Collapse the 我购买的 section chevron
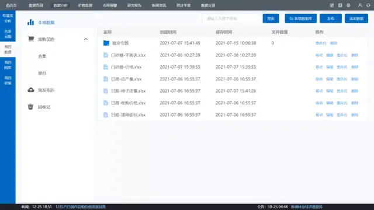 [86, 39]
